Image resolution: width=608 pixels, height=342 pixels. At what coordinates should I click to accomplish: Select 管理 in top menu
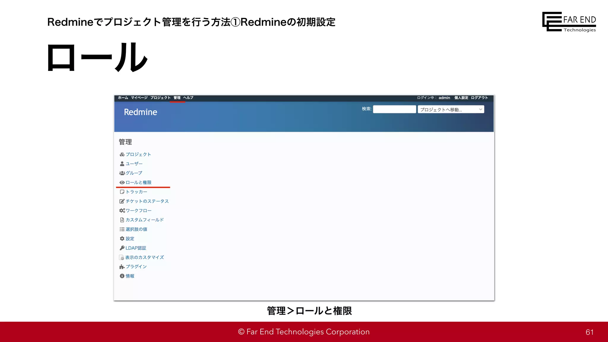pyautogui.click(x=177, y=98)
